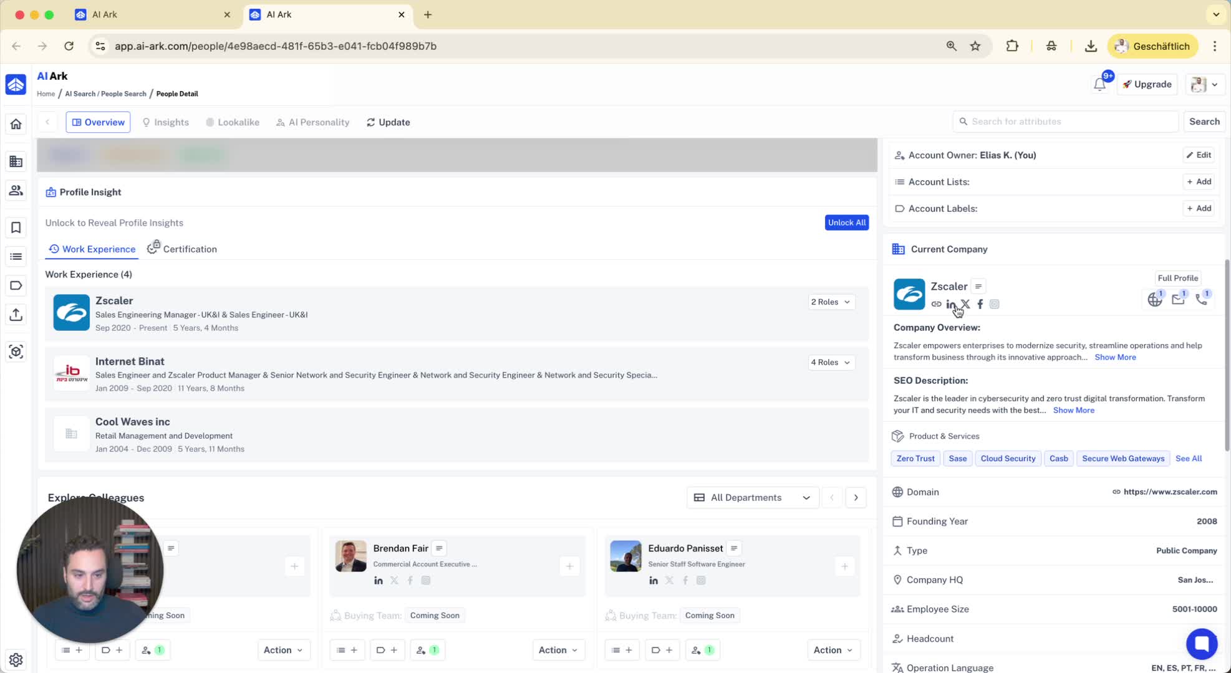Click the email envelope icon beside Zscaler

coord(1177,300)
